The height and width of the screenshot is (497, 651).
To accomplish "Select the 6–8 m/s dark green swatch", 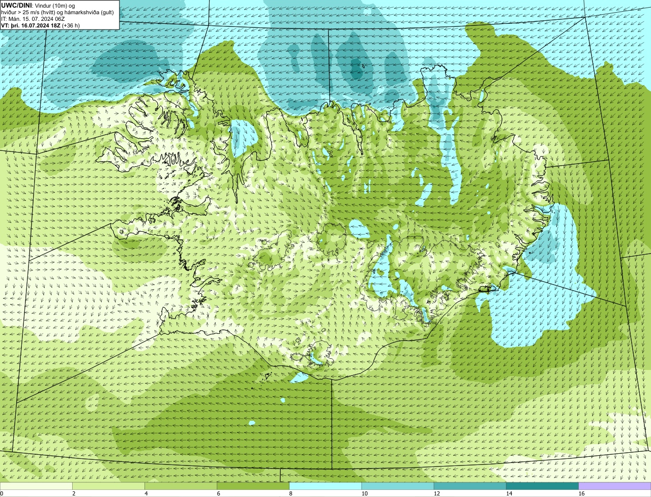I will [253, 486].
